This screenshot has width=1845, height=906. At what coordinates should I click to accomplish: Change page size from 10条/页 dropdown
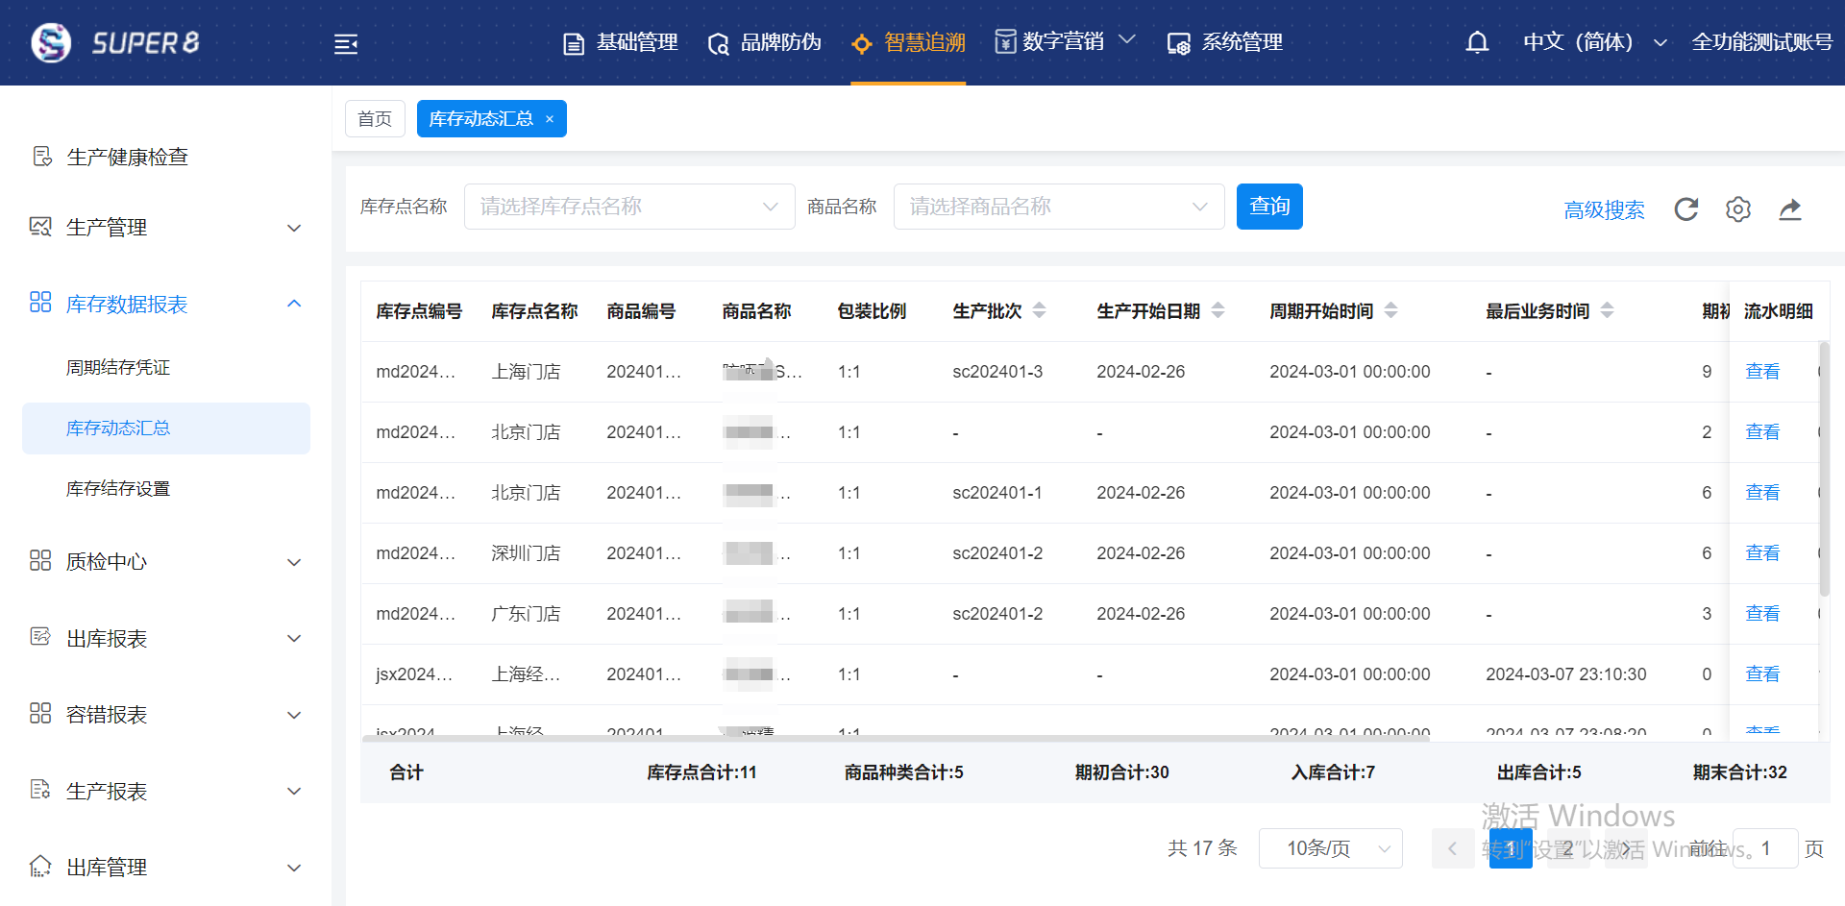pyautogui.click(x=1330, y=848)
